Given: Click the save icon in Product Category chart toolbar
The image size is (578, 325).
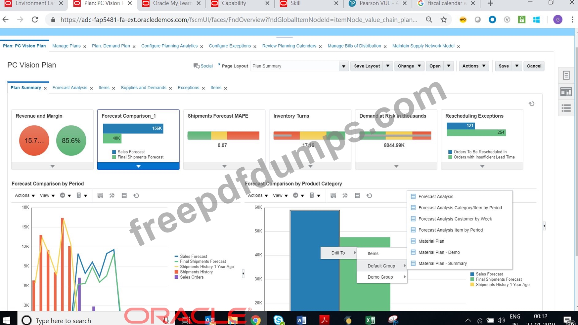Looking at the screenshot, I should (333, 196).
